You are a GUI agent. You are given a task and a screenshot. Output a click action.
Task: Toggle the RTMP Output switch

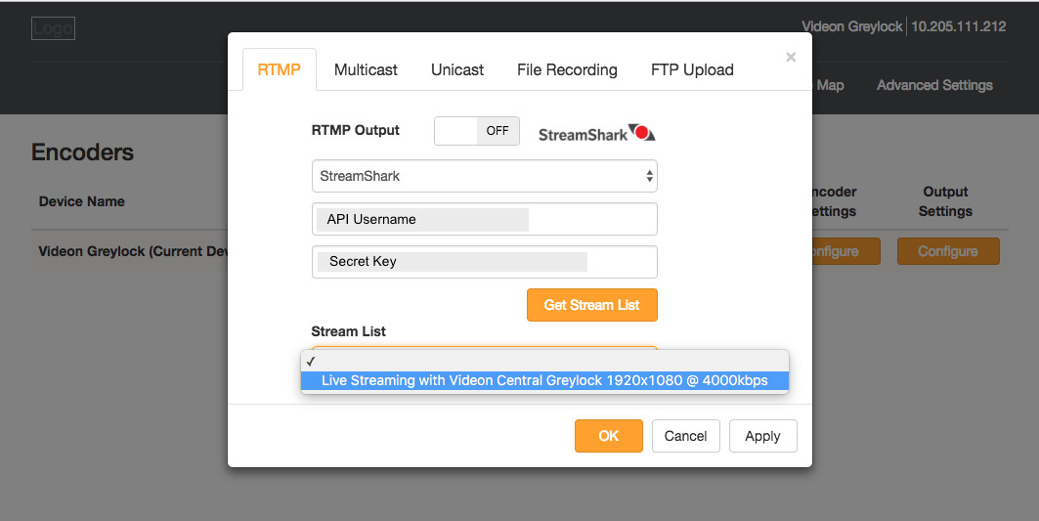[x=476, y=131]
